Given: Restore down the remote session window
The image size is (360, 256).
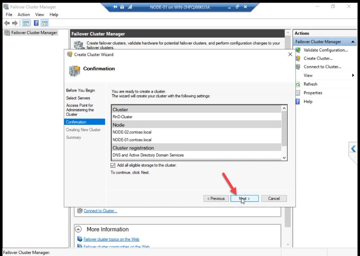Looking at the screenshot, I should 238,7.
